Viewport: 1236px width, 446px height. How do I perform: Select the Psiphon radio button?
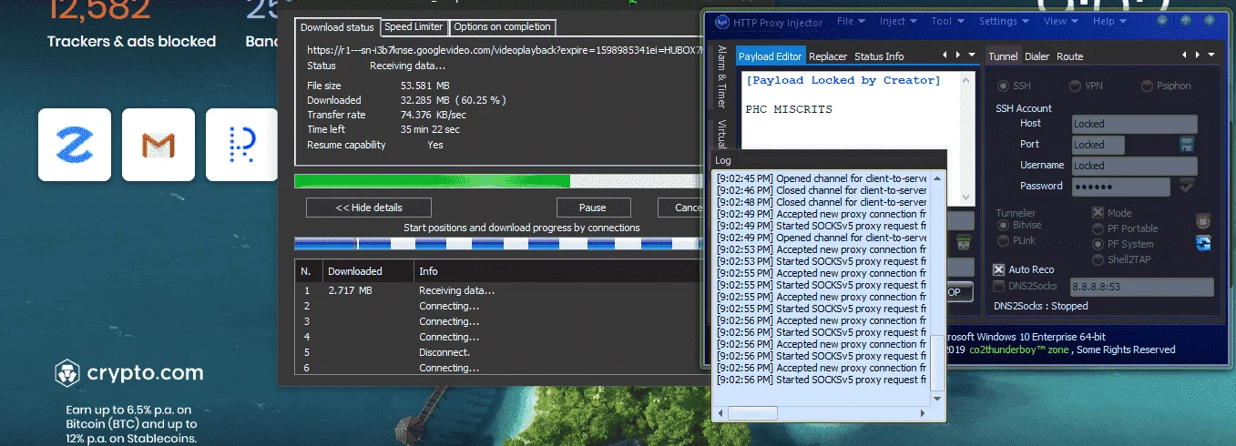1147,86
